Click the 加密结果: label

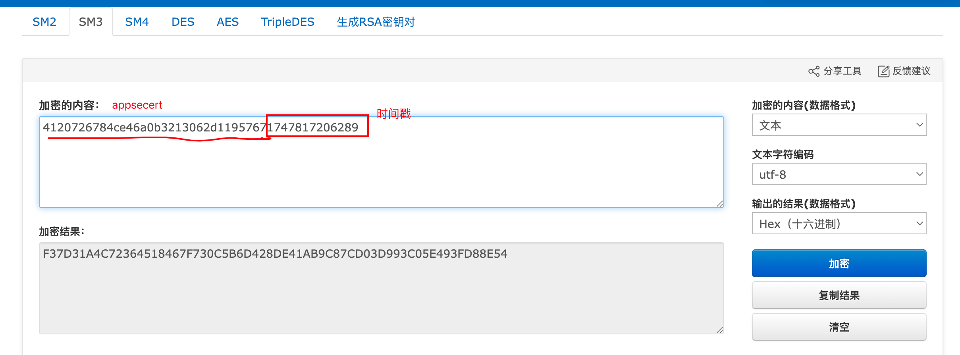62,232
